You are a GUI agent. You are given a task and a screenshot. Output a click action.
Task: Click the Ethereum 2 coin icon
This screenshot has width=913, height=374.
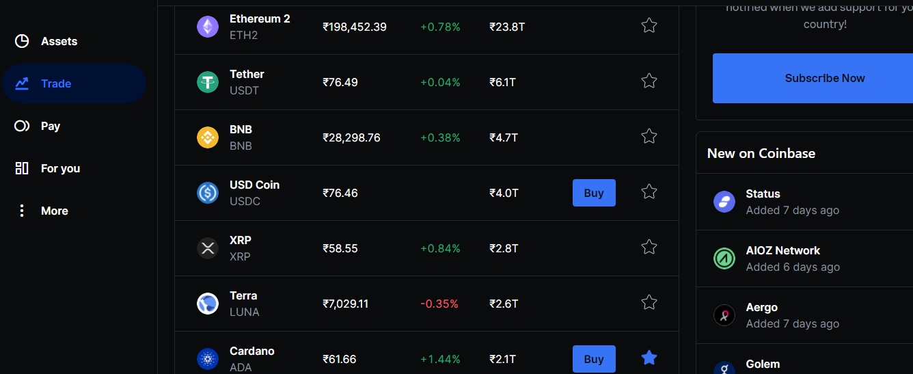[208, 27]
